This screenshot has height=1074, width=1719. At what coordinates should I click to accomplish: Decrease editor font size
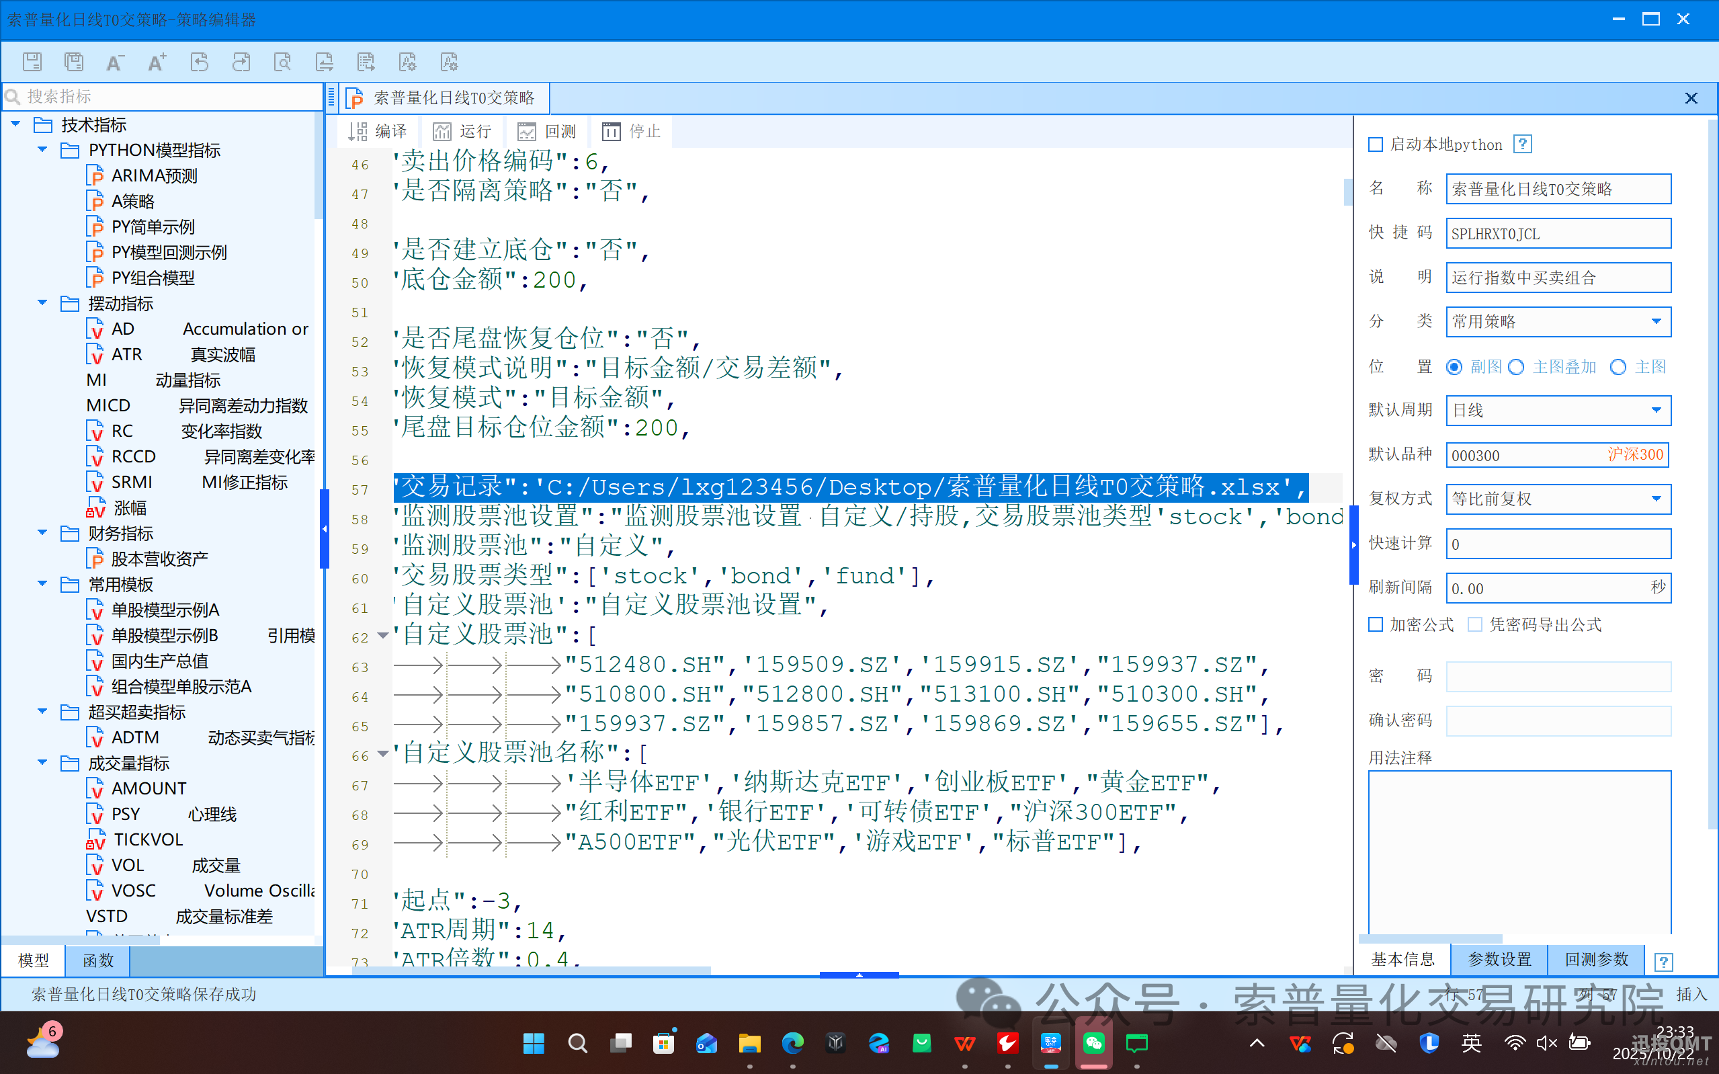pyautogui.click(x=115, y=62)
